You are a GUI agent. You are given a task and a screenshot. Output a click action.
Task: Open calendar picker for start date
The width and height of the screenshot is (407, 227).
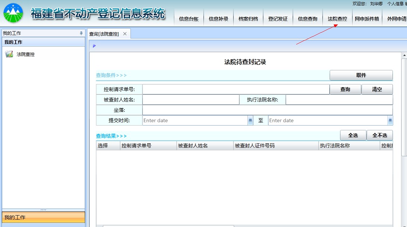point(250,120)
